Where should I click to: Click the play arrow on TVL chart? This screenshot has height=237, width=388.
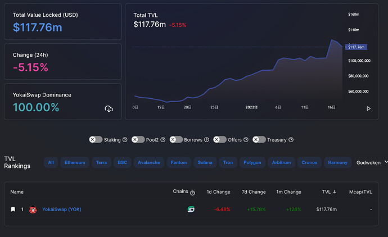(368, 108)
